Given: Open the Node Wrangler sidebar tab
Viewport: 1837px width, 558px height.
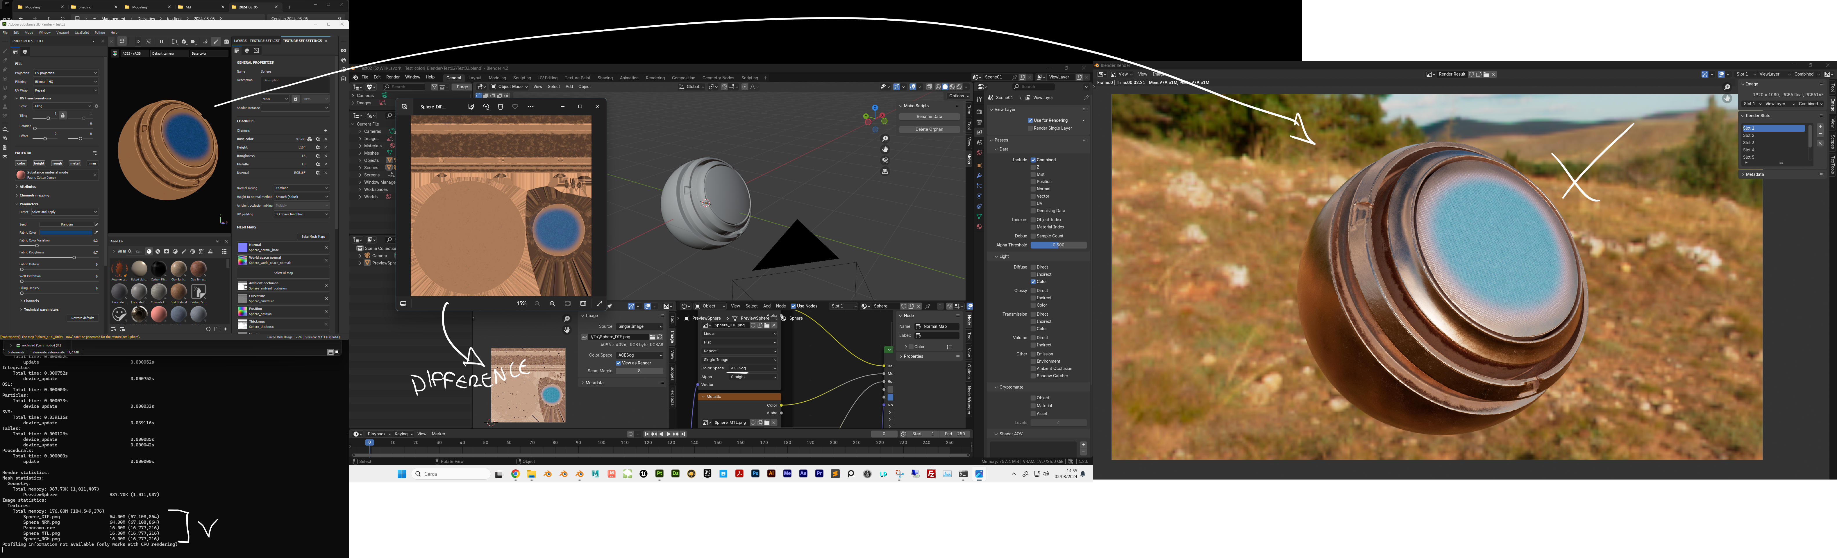Looking at the screenshot, I should (968, 400).
